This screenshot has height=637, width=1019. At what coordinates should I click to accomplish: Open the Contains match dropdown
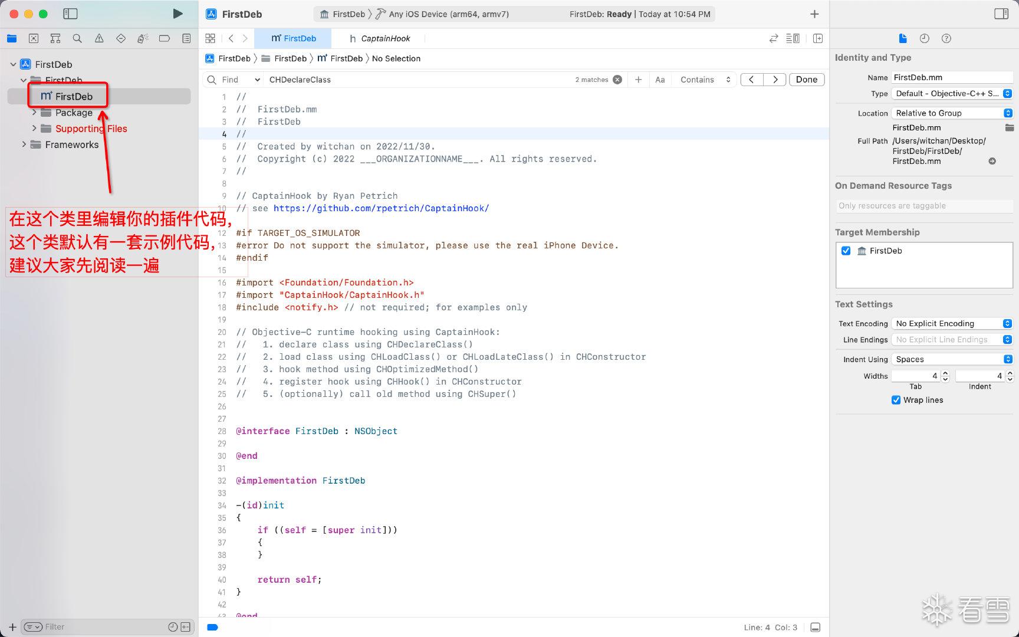coord(705,80)
